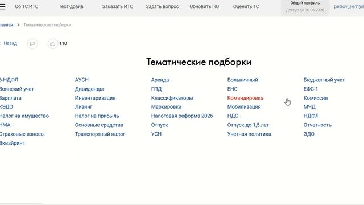Open the Учетная политика topic

(x=249, y=134)
